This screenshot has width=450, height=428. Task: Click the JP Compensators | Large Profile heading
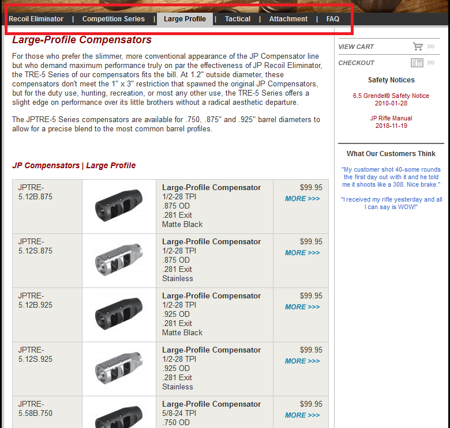pyautogui.click(x=74, y=165)
